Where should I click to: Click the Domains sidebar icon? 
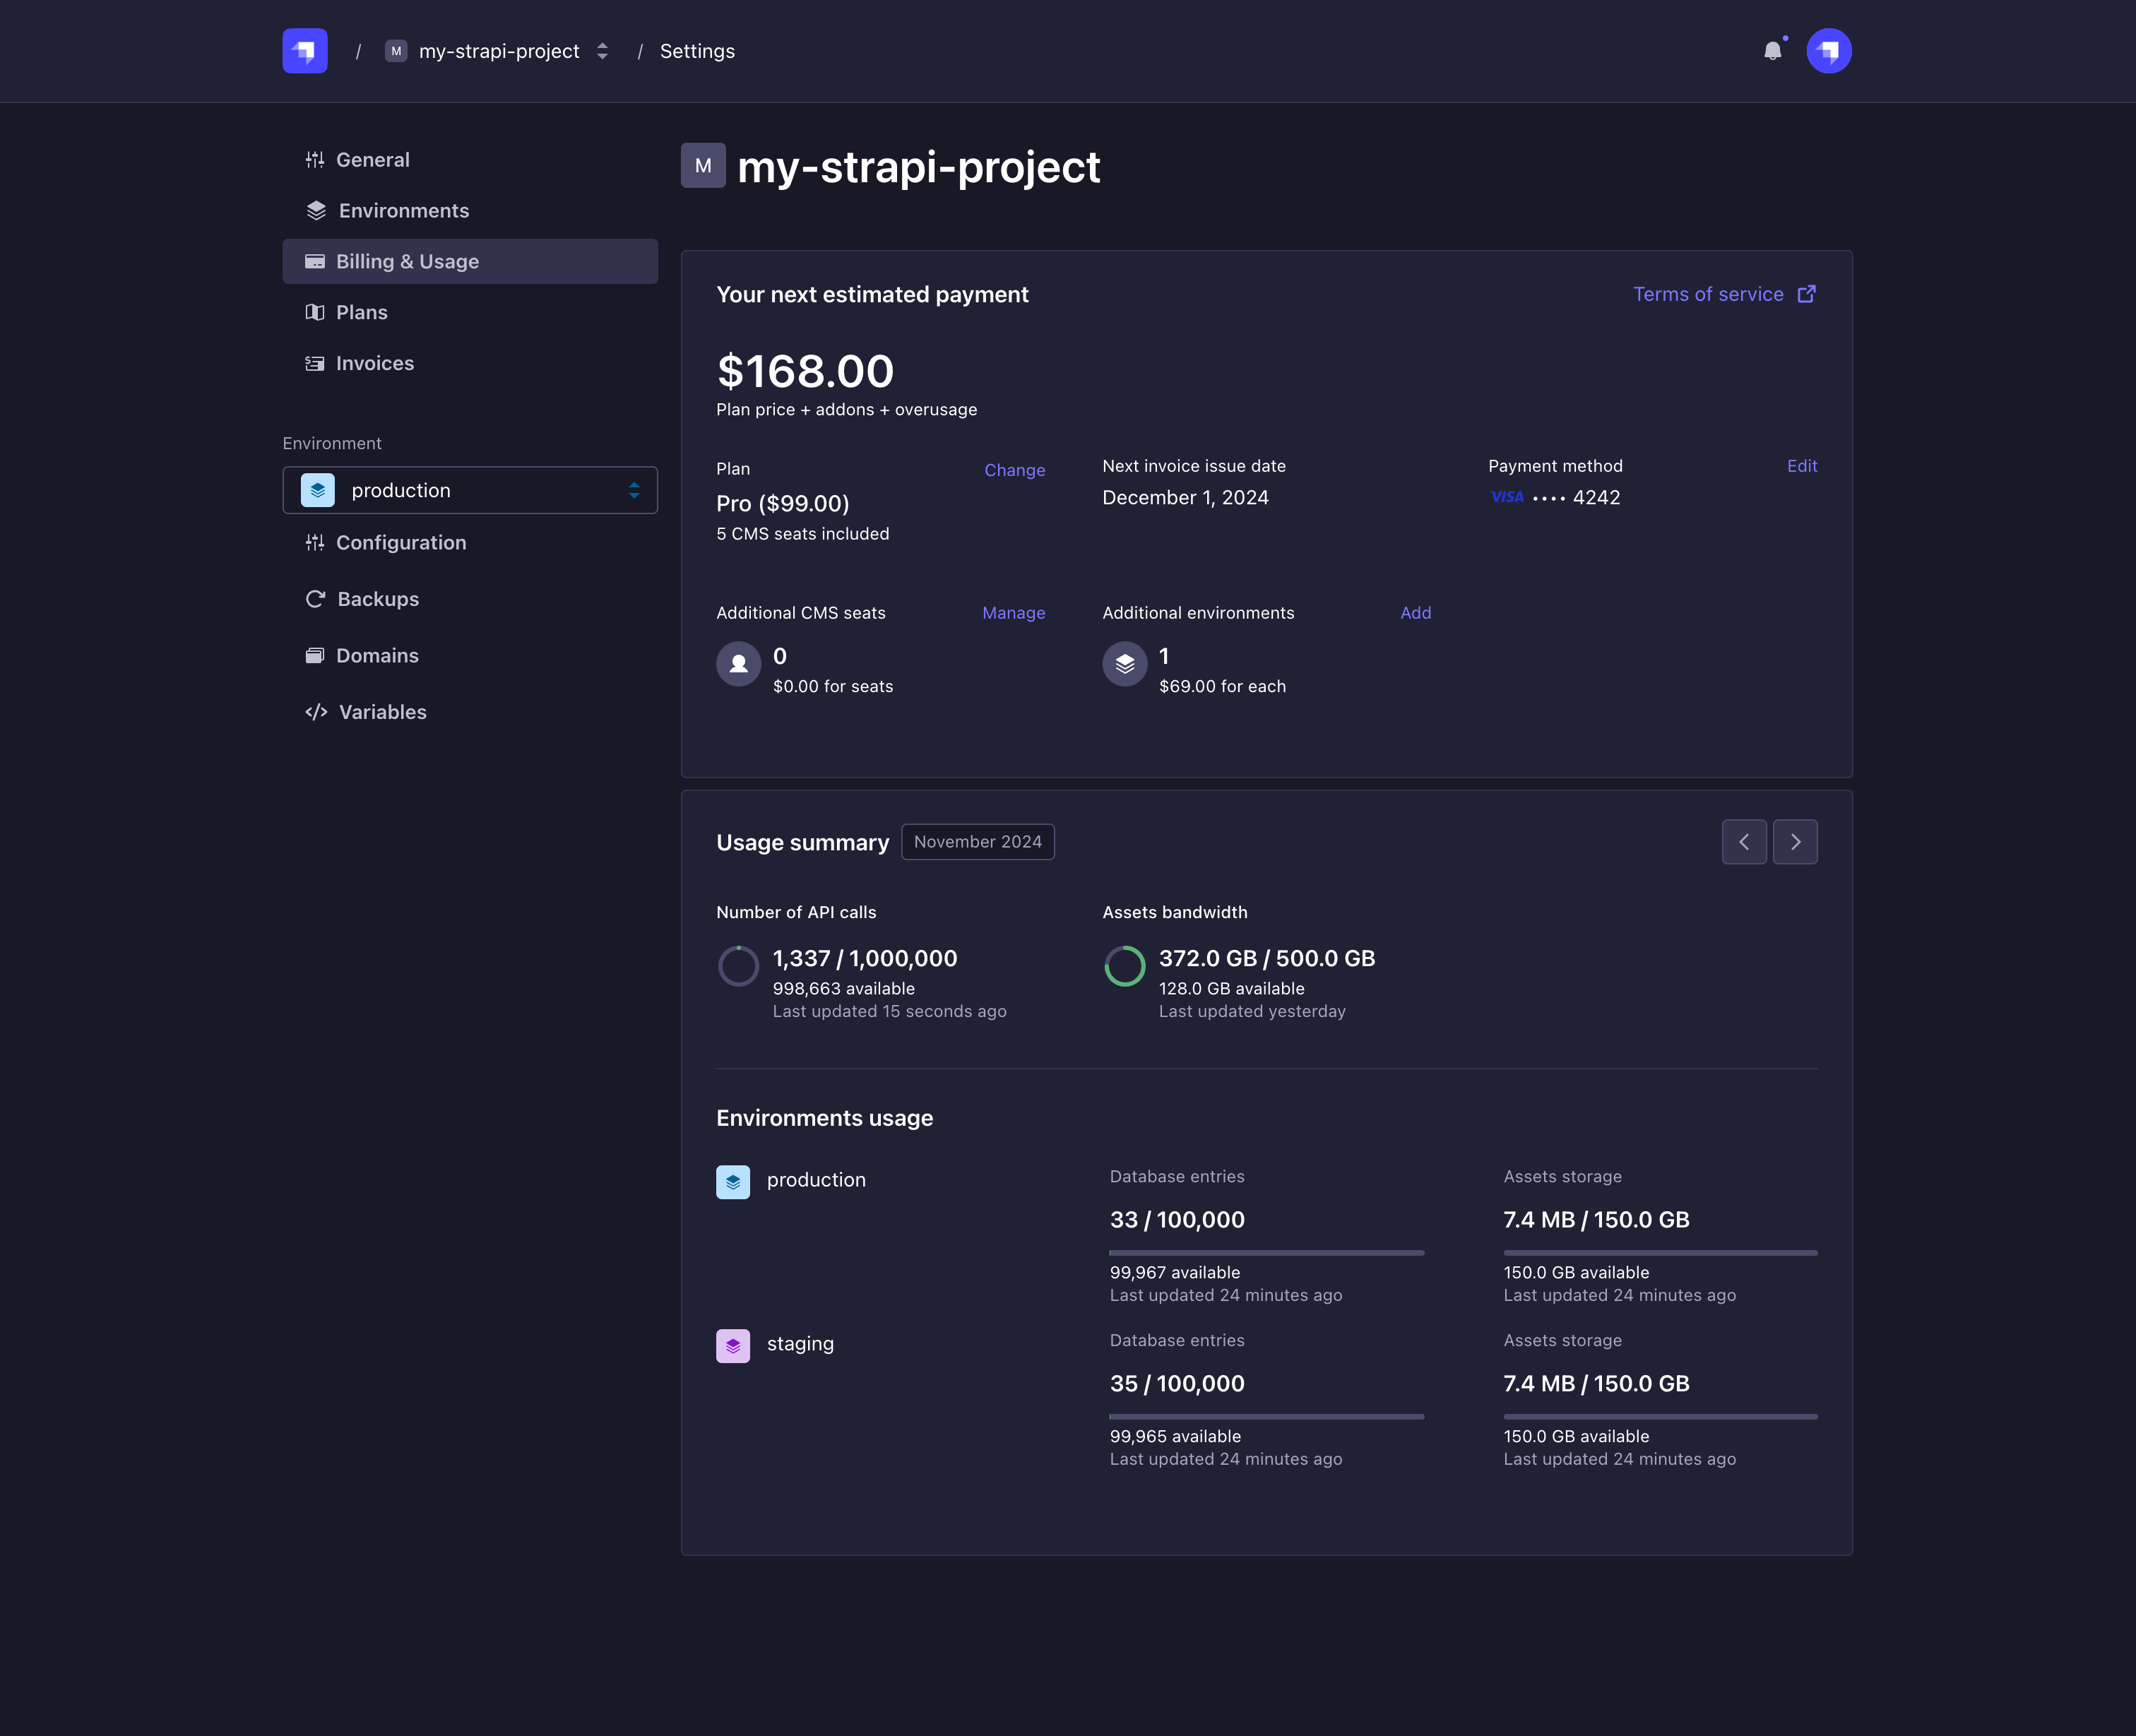(x=316, y=655)
